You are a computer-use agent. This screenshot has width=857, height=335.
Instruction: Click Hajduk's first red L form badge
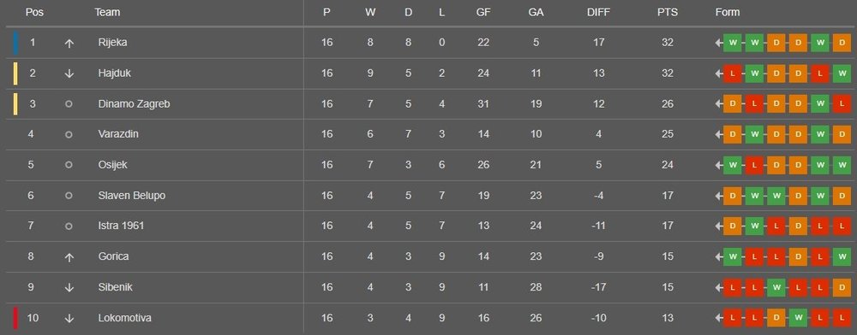point(733,73)
